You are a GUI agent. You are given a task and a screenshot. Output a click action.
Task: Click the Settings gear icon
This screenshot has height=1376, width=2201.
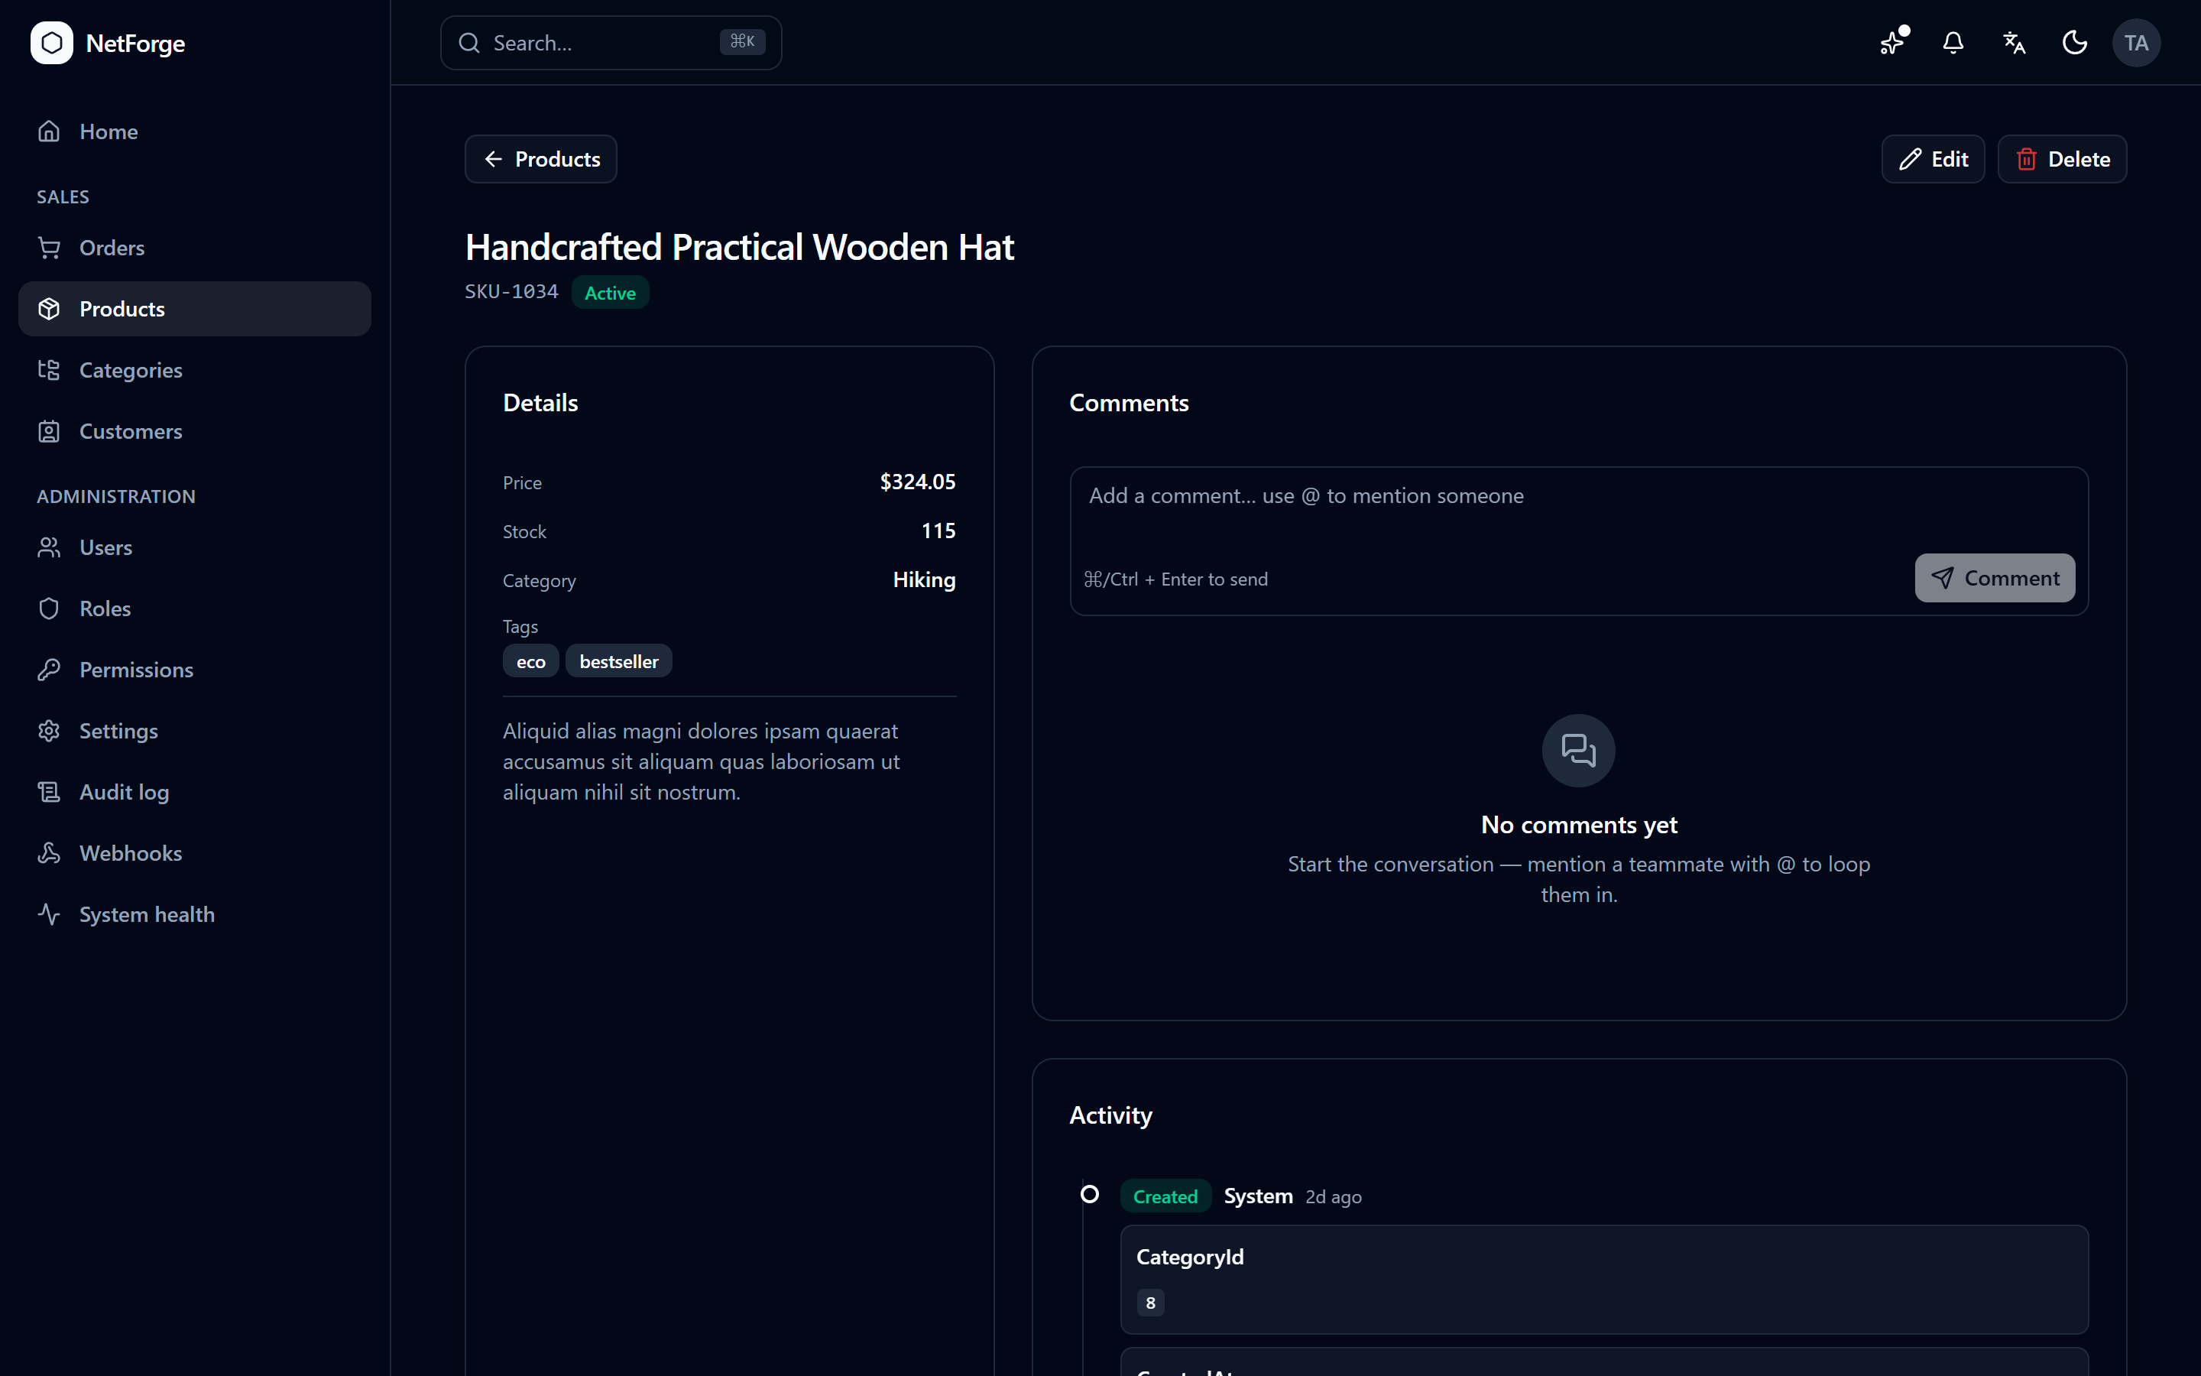pyautogui.click(x=49, y=731)
